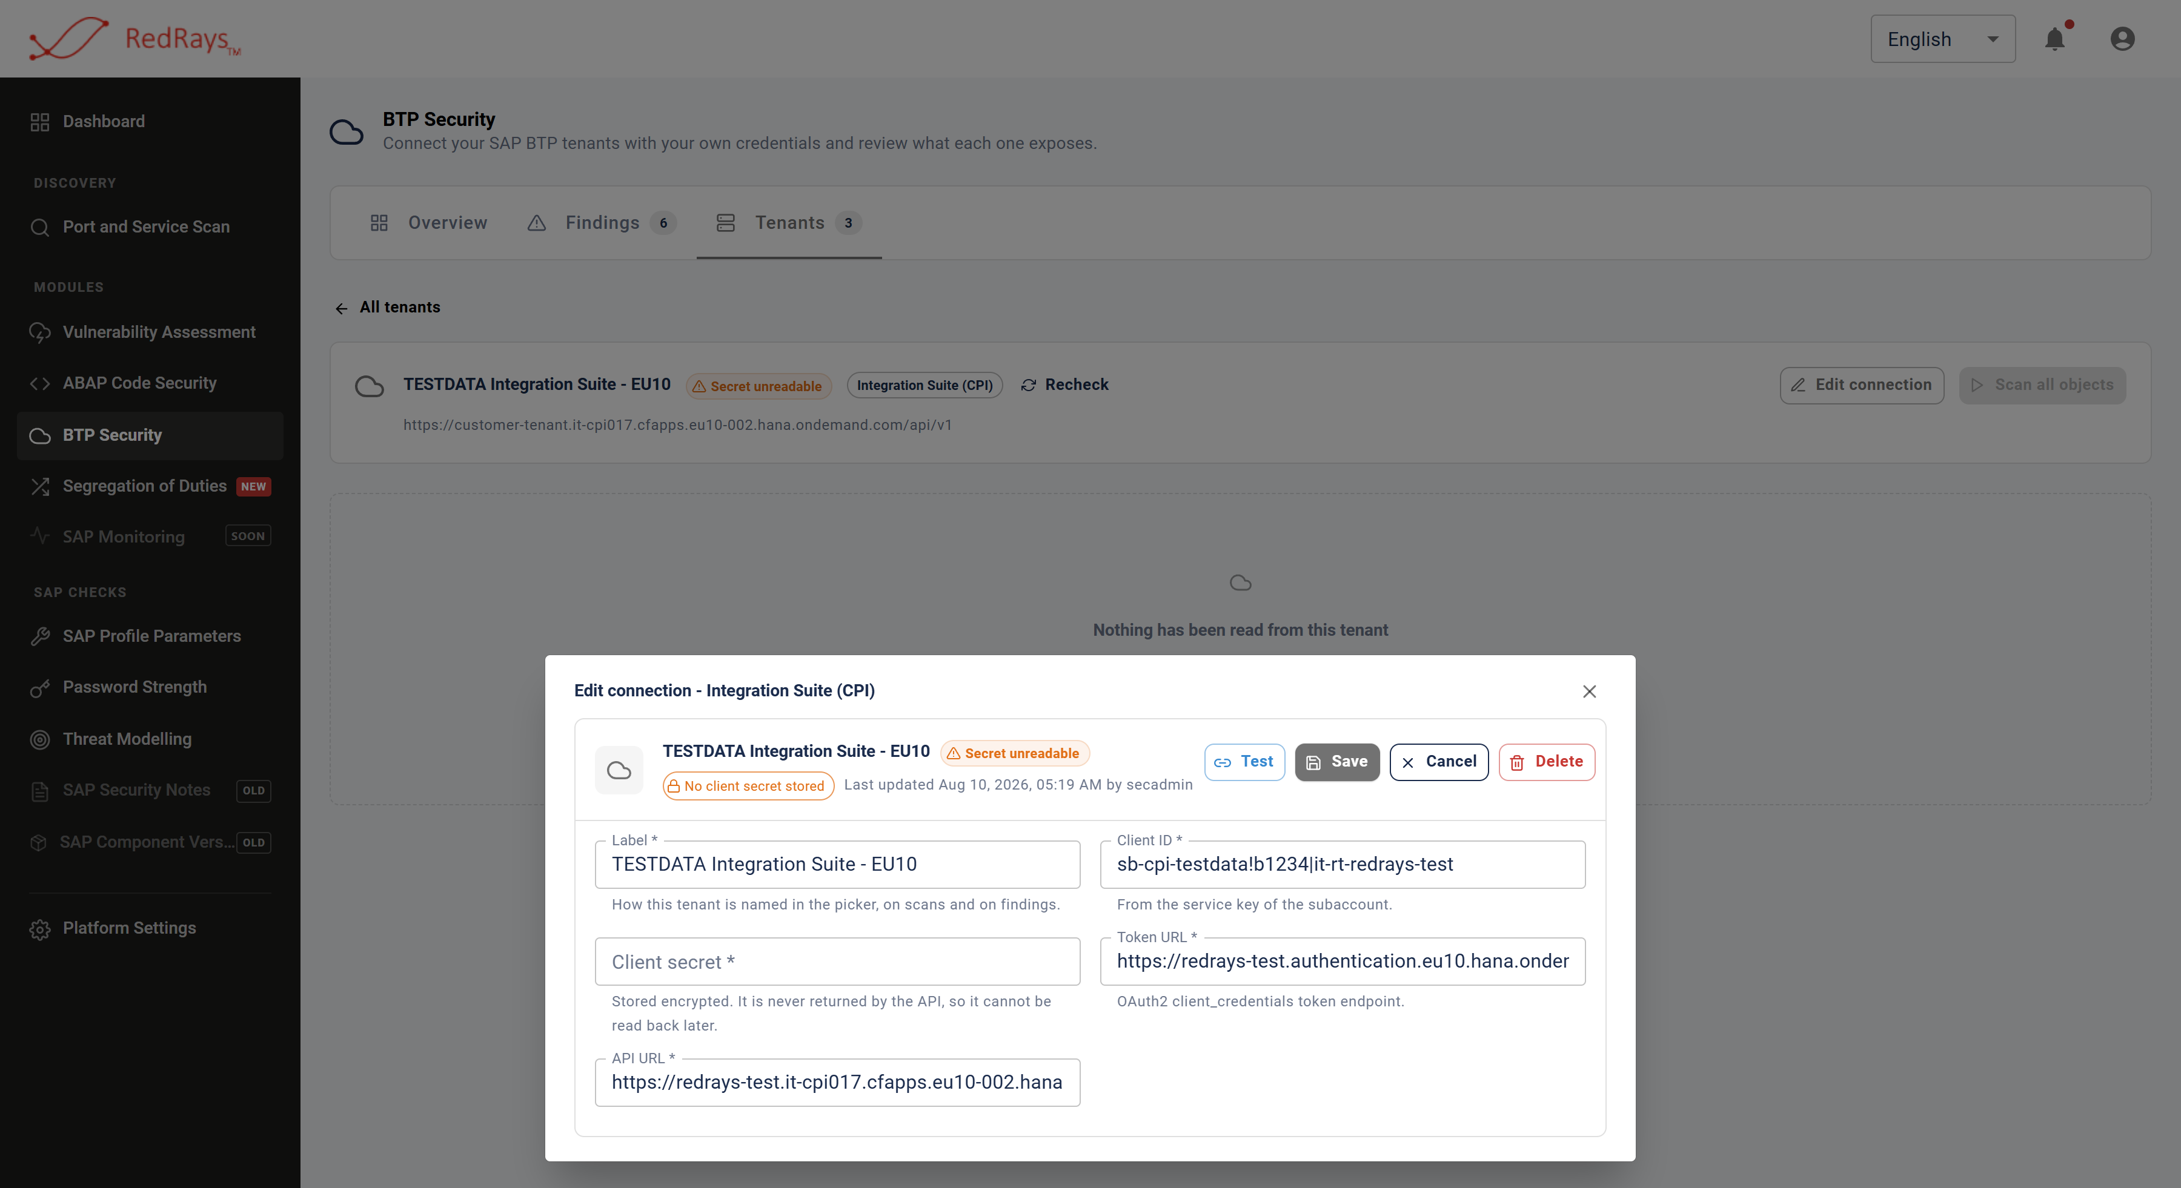Open the notifications bell
The image size is (2181, 1188).
pyautogui.click(x=2055, y=39)
